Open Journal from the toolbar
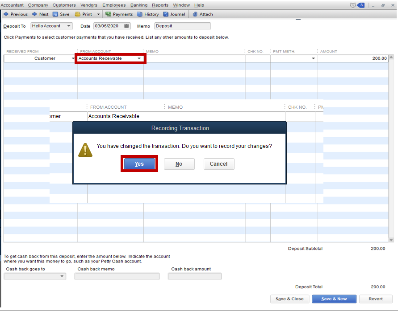 point(174,14)
